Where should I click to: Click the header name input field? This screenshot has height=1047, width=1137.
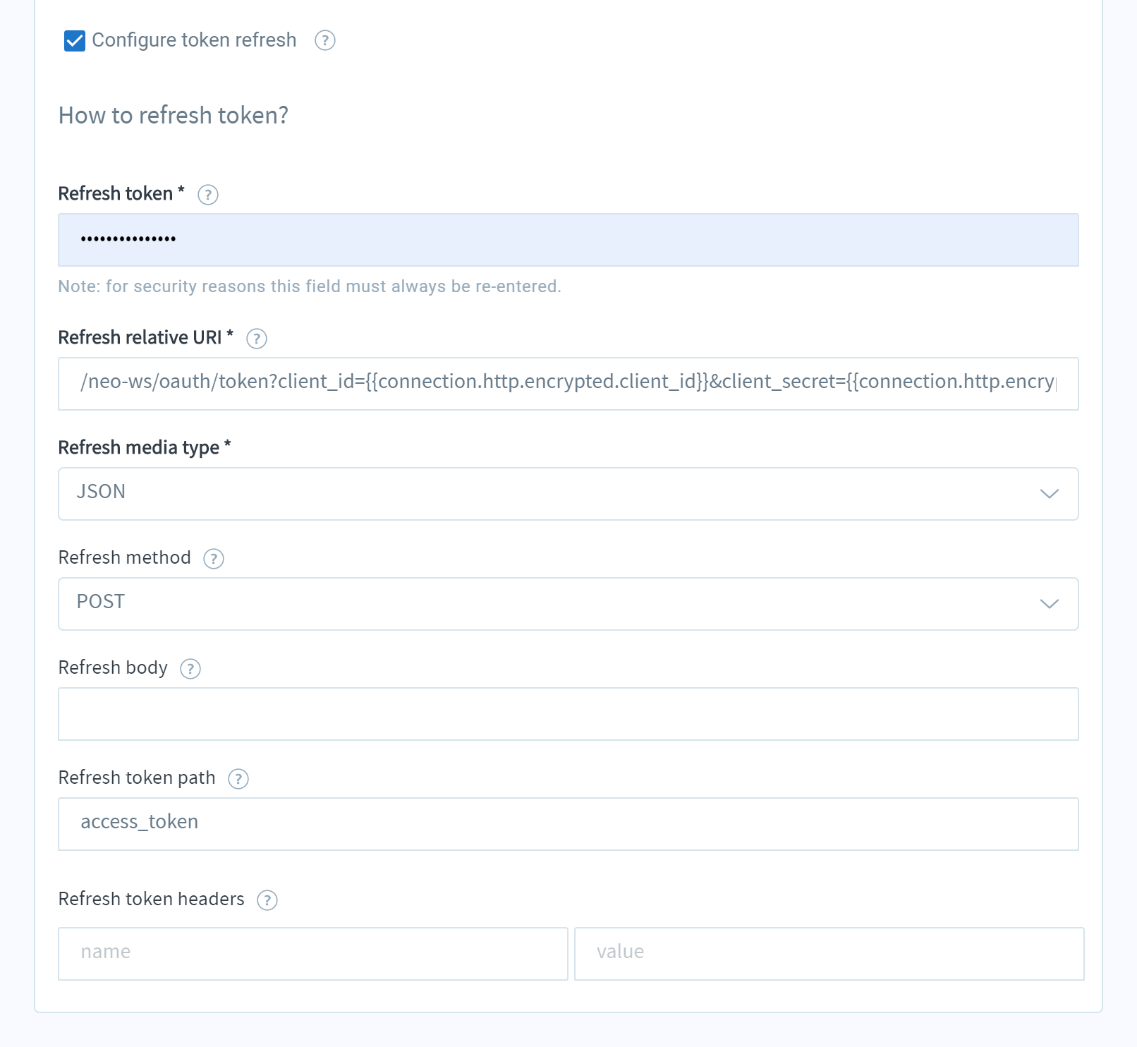point(312,954)
